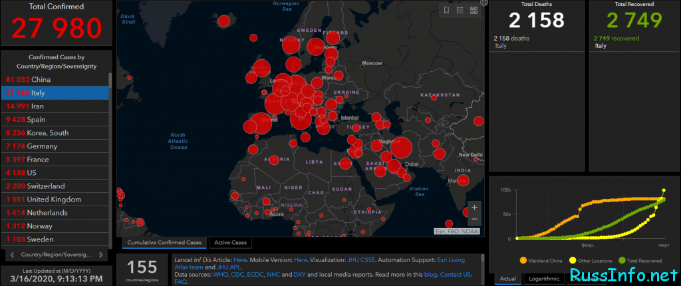This screenshot has height=286, width=681.
Task: Click the Last Updated timestamp 3/16/2020
Action: click(x=56, y=279)
